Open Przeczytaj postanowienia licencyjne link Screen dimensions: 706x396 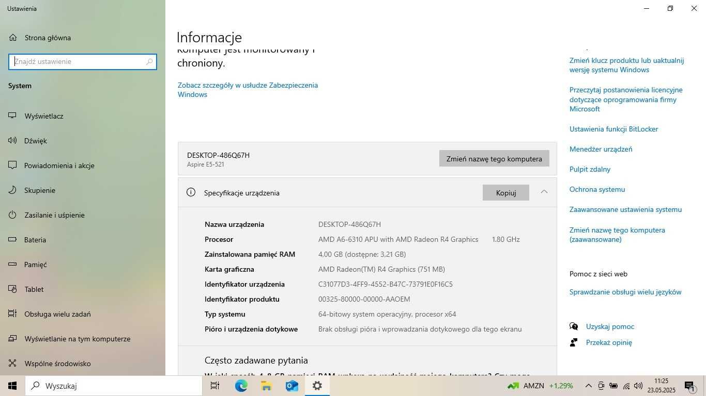626,99
